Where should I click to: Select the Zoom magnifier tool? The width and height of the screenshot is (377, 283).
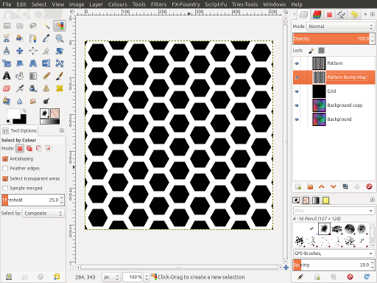[60, 38]
